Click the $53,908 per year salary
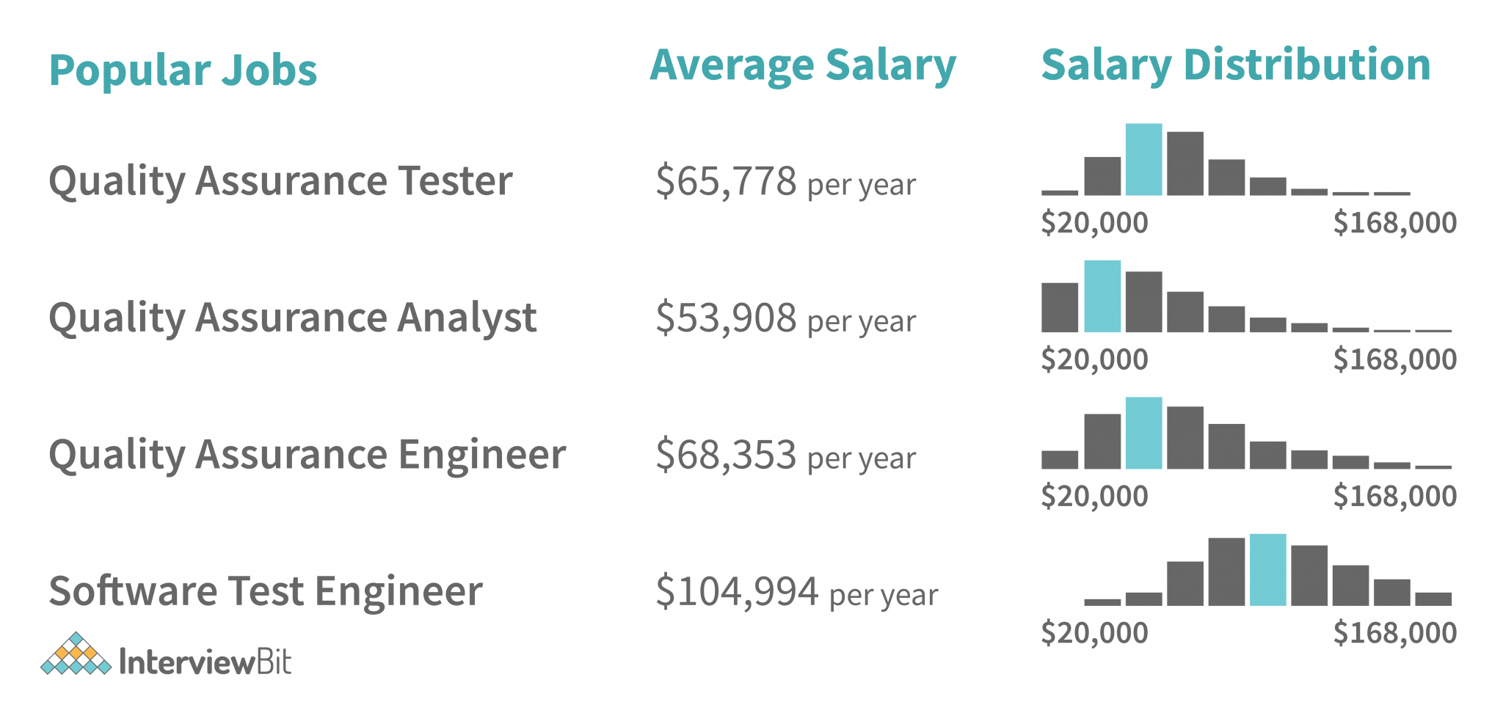This screenshot has height=713, width=1503. [x=785, y=319]
